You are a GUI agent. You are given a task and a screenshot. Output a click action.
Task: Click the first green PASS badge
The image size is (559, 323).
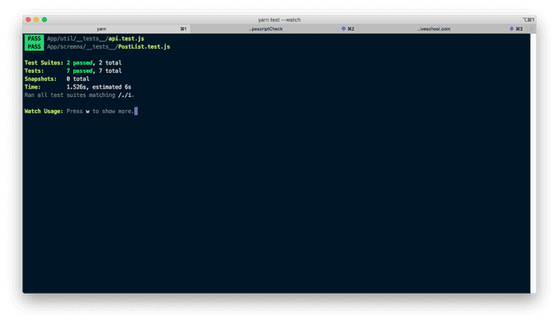point(34,39)
